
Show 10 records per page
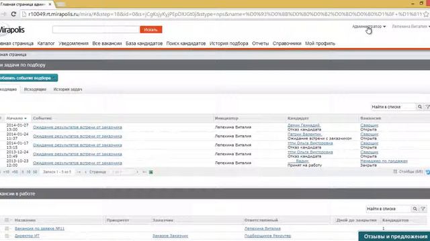pyautogui.click(x=28, y=172)
